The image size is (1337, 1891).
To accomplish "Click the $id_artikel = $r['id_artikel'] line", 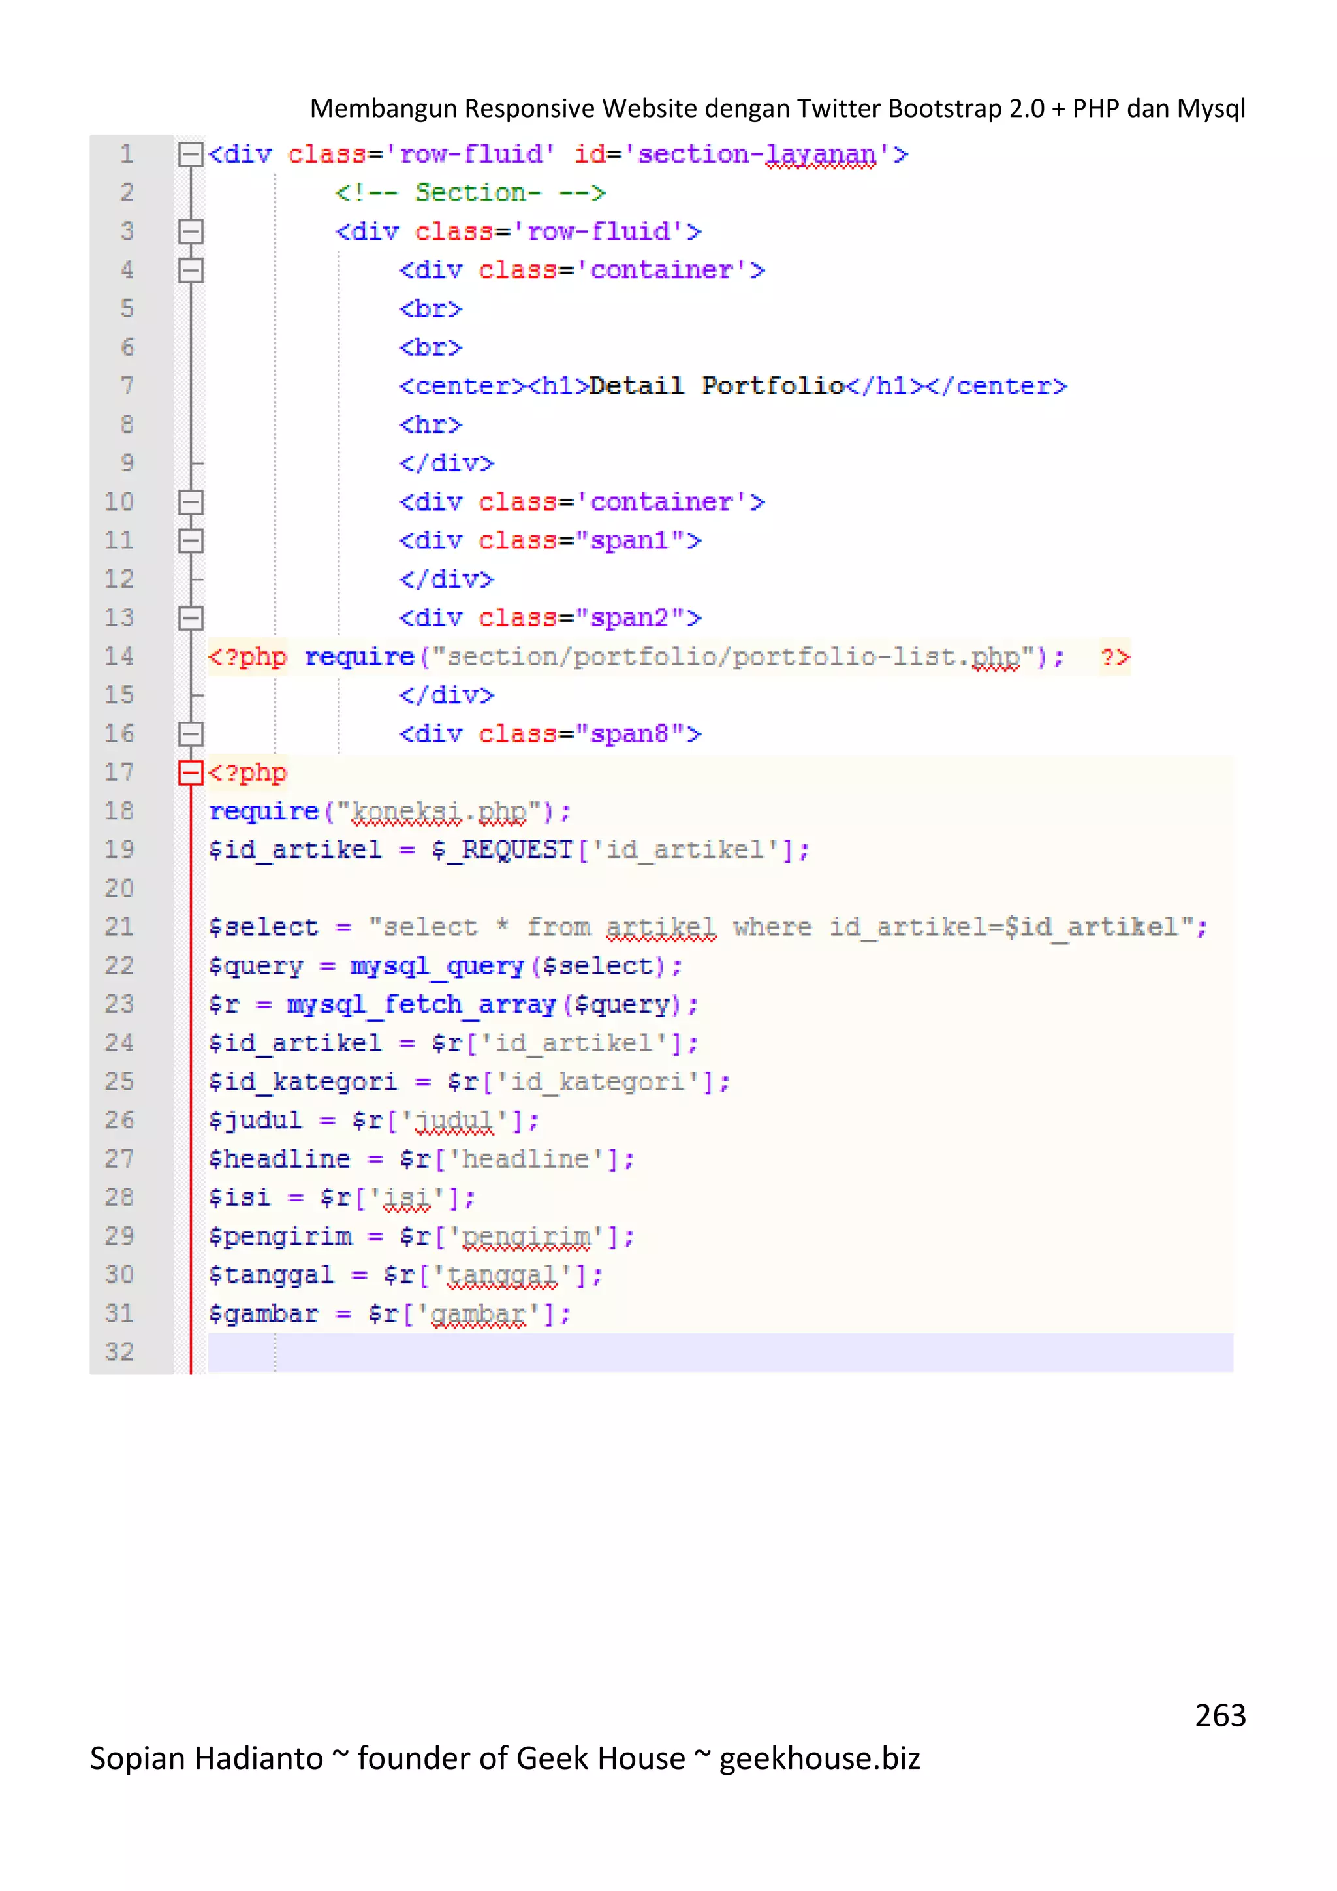I will coord(454,1043).
